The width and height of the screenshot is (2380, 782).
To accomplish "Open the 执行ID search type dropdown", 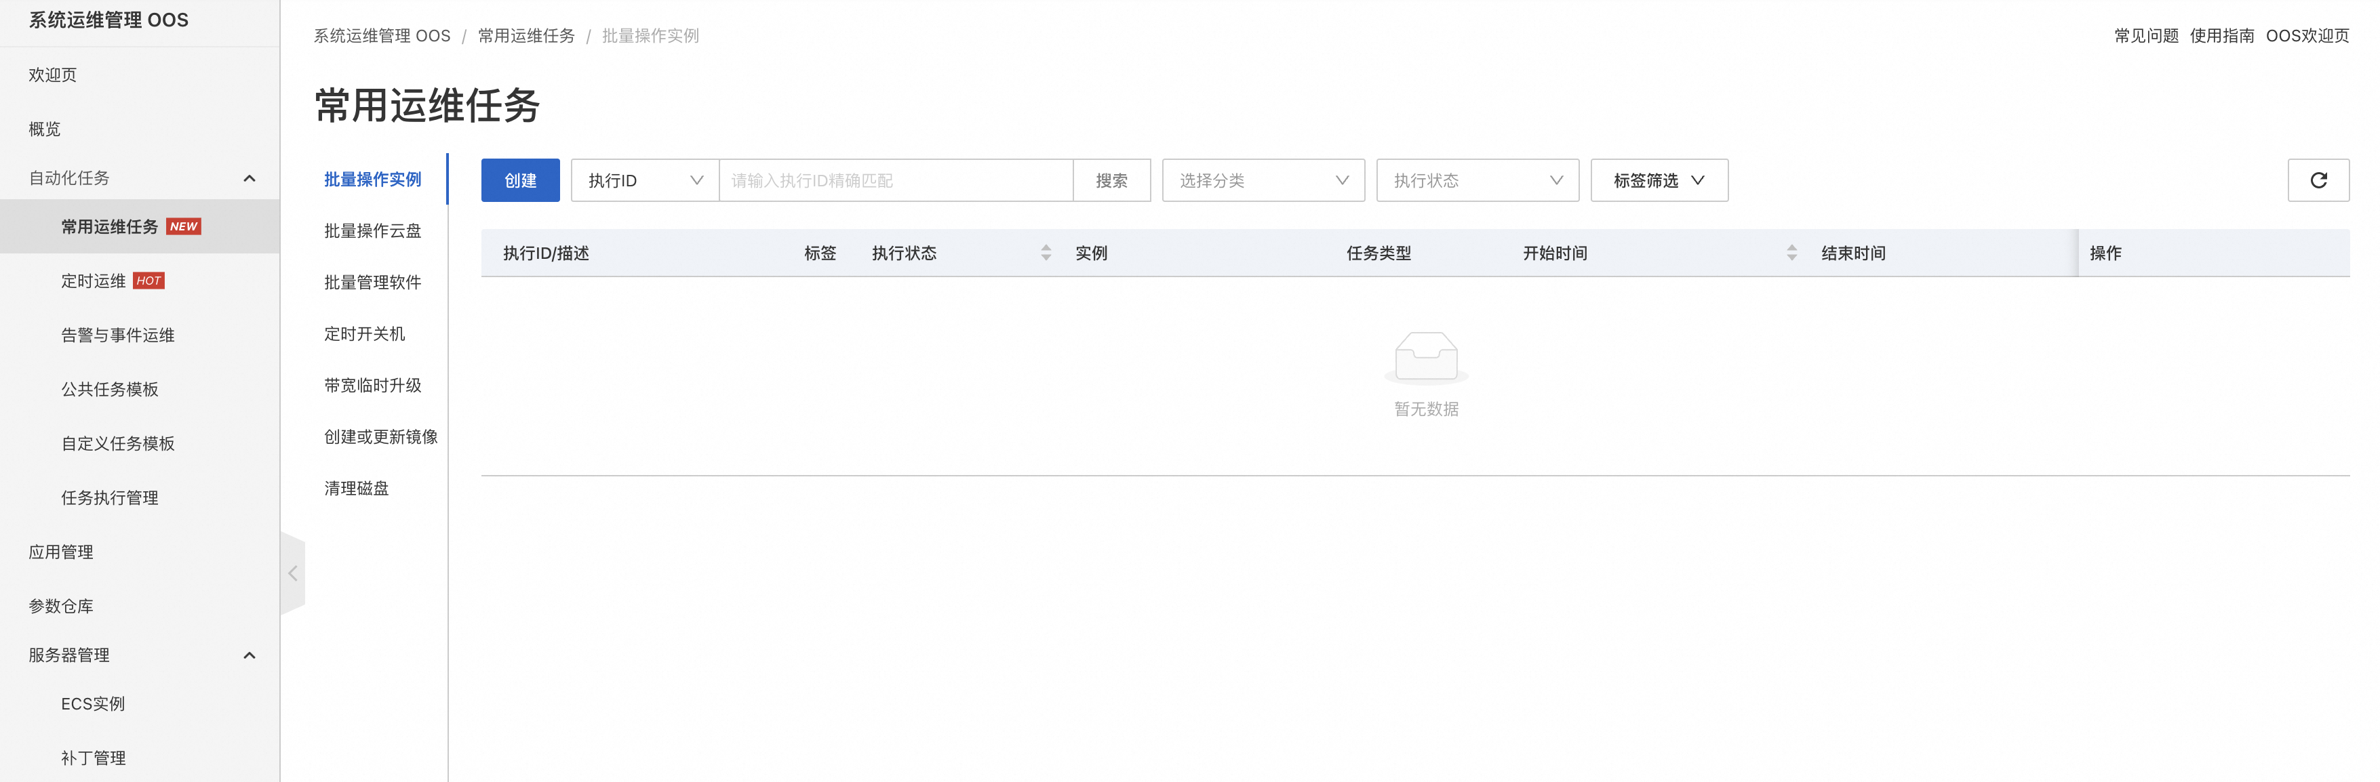I will [x=645, y=180].
